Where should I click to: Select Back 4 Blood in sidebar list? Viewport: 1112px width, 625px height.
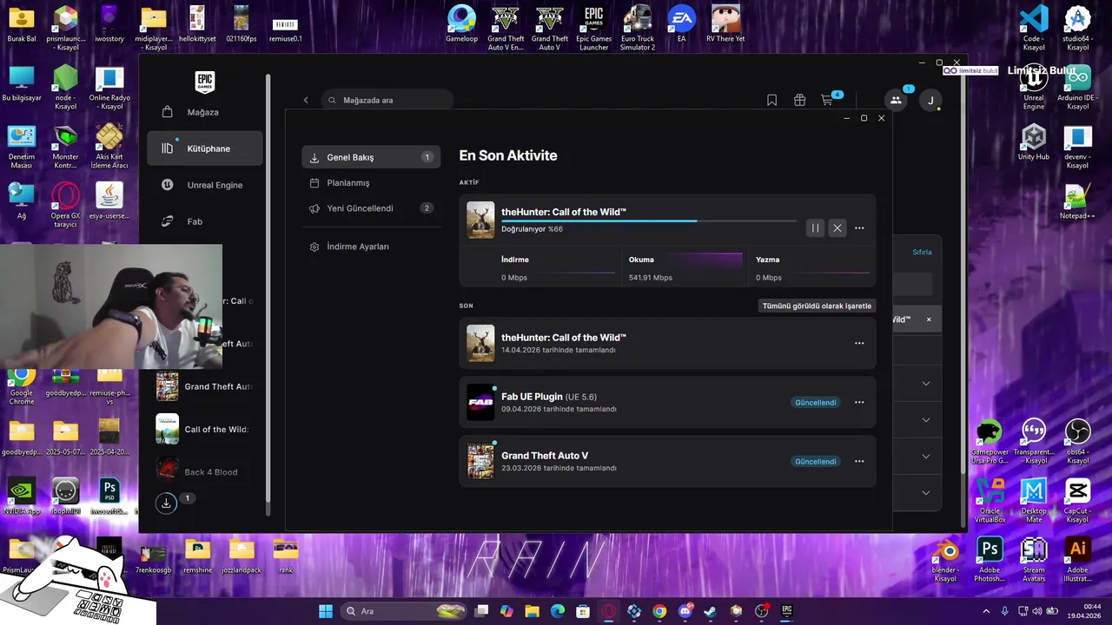(204, 472)
